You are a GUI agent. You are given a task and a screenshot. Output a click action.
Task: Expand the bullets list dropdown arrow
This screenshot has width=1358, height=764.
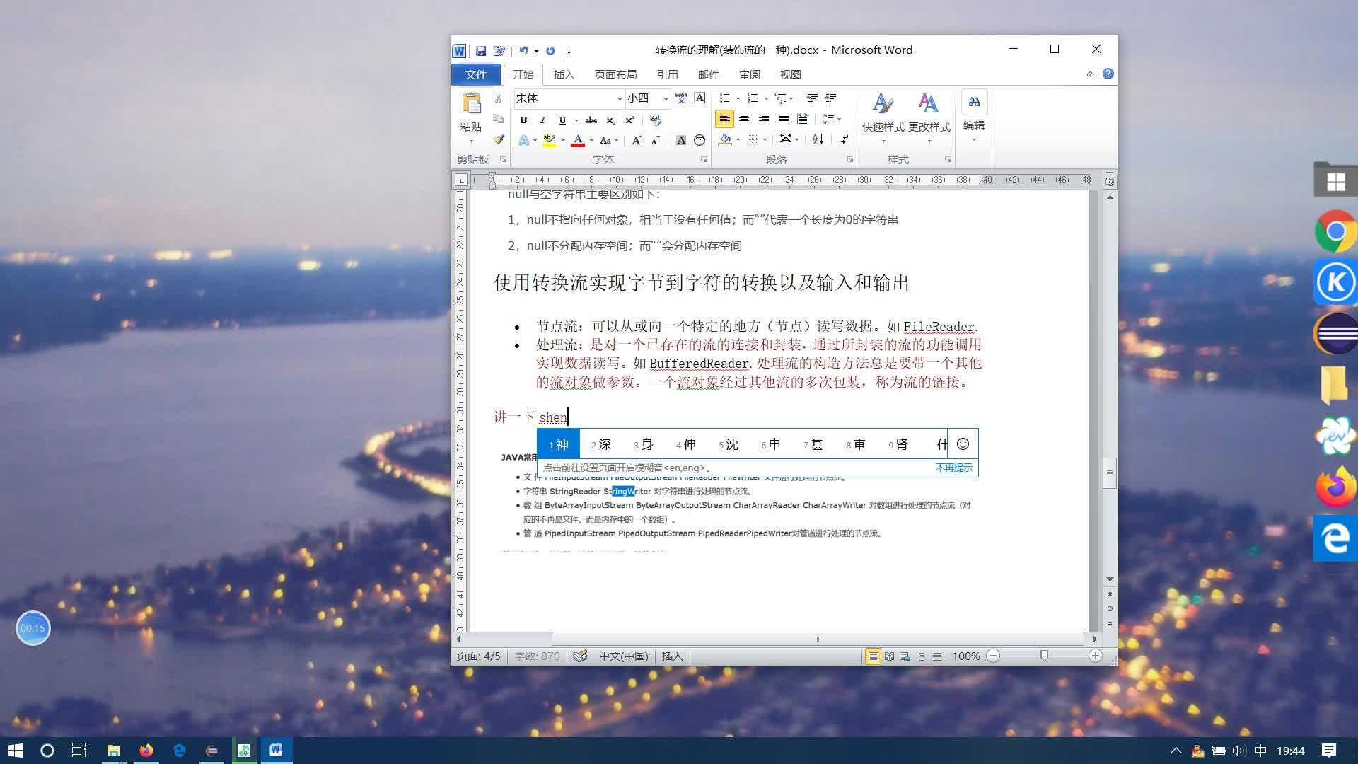(738, 98)
